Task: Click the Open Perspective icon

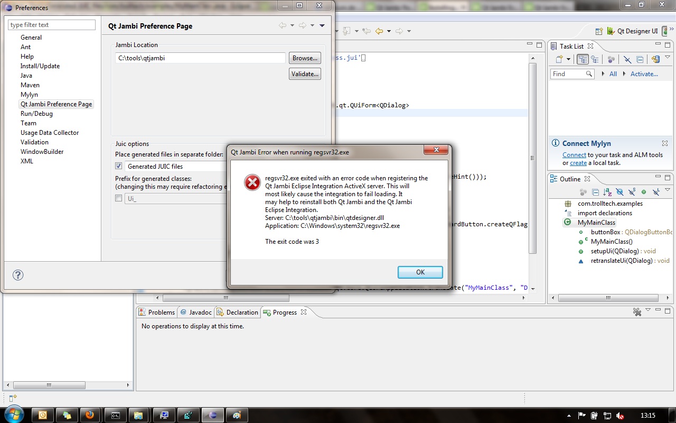Action: 599,31
